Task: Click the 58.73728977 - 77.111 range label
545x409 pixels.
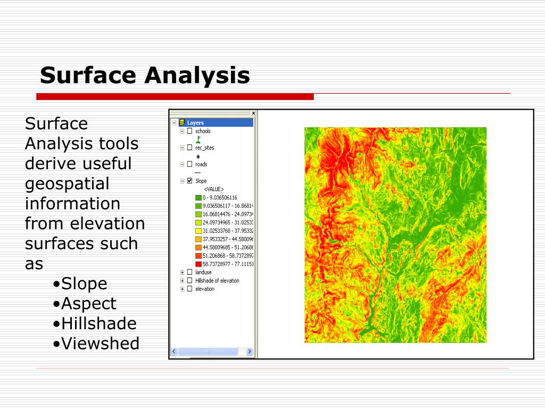Action: pyautogui.click(x=228, y=264)
